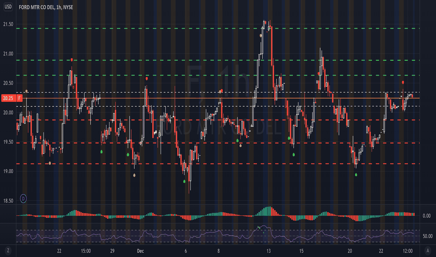Click the 21.00 price axis label

click(8, 54)
